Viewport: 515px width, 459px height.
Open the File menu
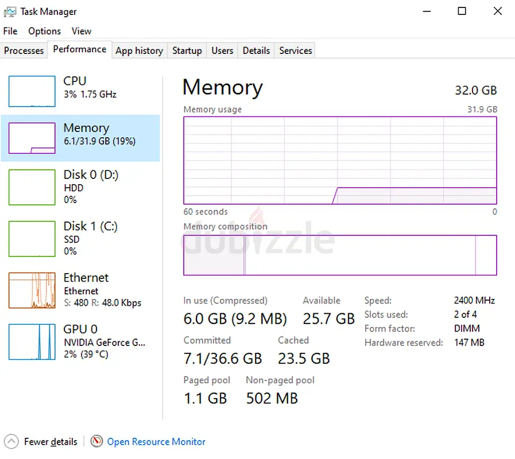click(x=10, y=31)
